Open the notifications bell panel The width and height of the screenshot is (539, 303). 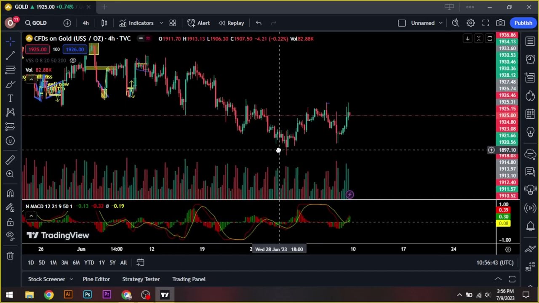click(x=530, y=226)
